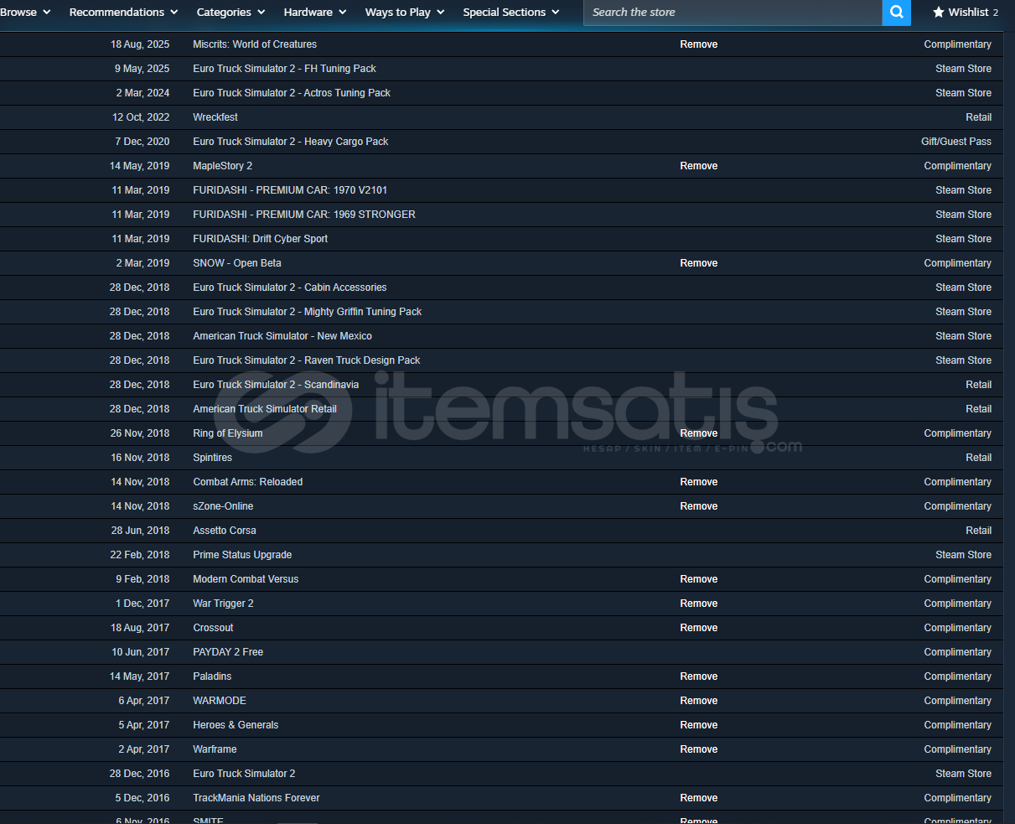Click Euro Truck Simulator 2 - Cabin Accessories

pyautogui.click(x=290, y=288)
